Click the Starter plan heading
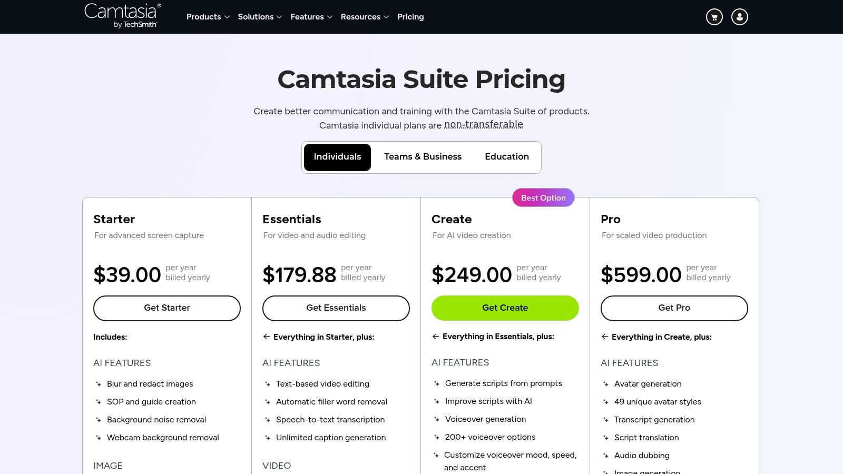Image resolution: width=843 pixels, height=474 pixels. (114, 219)
